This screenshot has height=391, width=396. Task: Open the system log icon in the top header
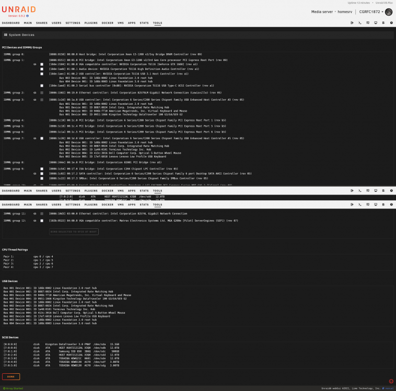383,23
